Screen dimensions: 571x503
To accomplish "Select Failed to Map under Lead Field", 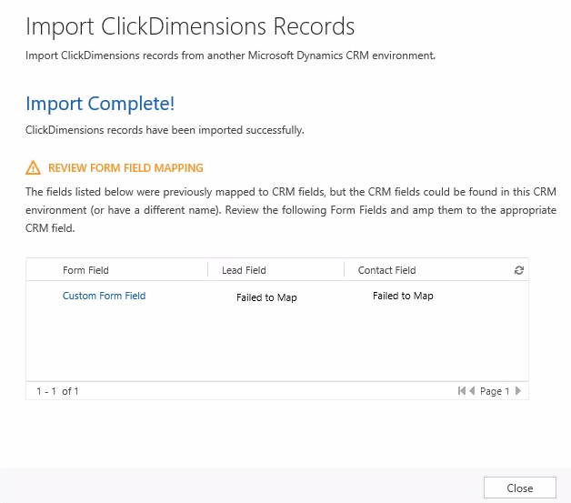I will (266, 297).
